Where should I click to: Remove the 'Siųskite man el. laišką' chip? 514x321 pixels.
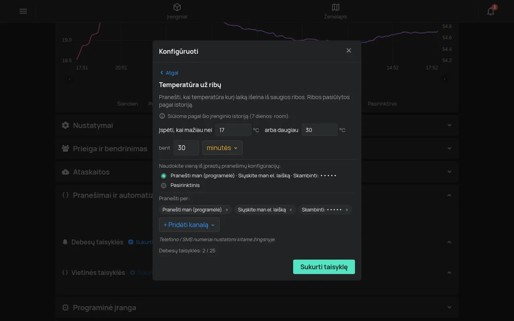(291, 210)
